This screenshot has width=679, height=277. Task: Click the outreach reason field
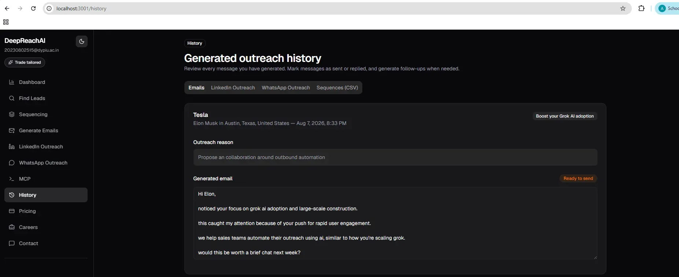(395, 157)
